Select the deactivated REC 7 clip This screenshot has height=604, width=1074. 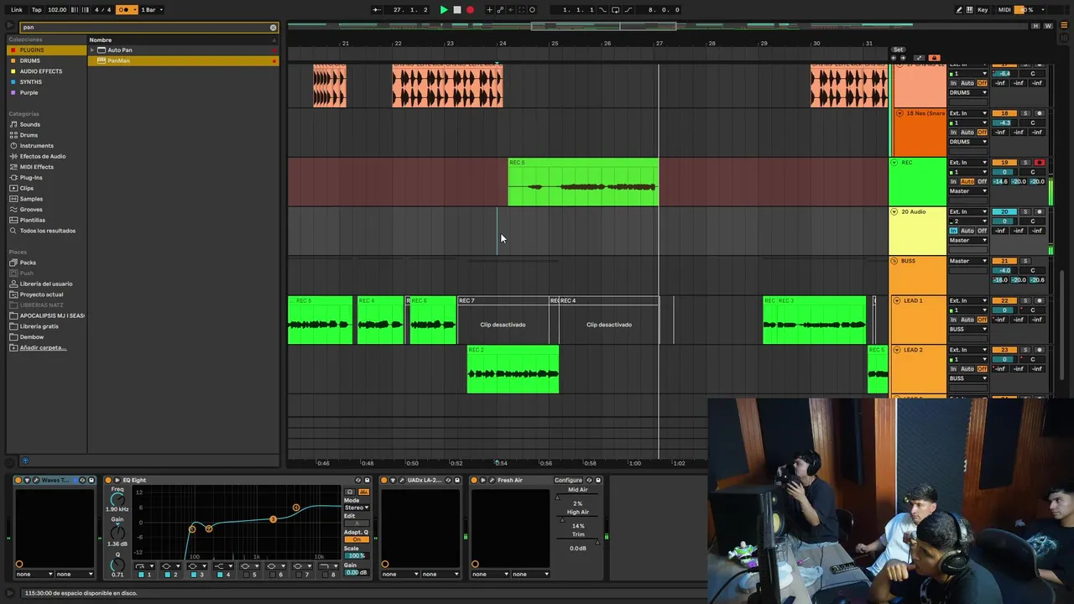click(x=503, y=320)
